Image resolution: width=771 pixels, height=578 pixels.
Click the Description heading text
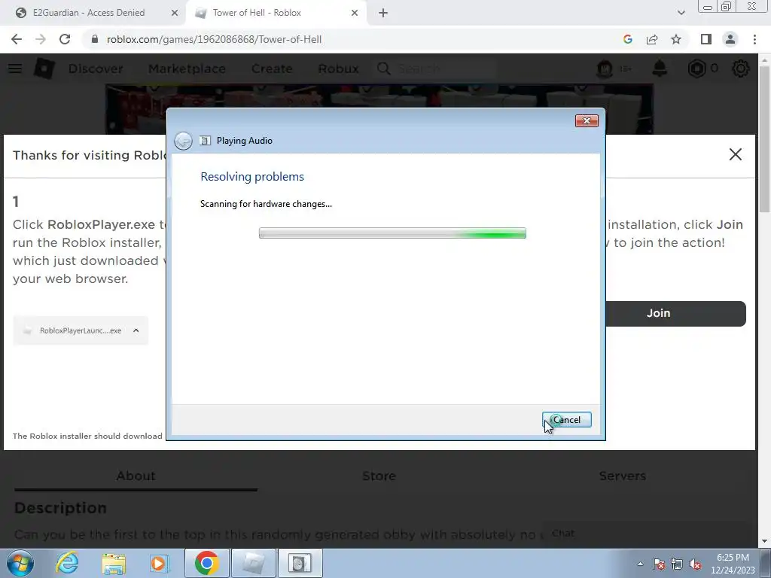[60, 508]
